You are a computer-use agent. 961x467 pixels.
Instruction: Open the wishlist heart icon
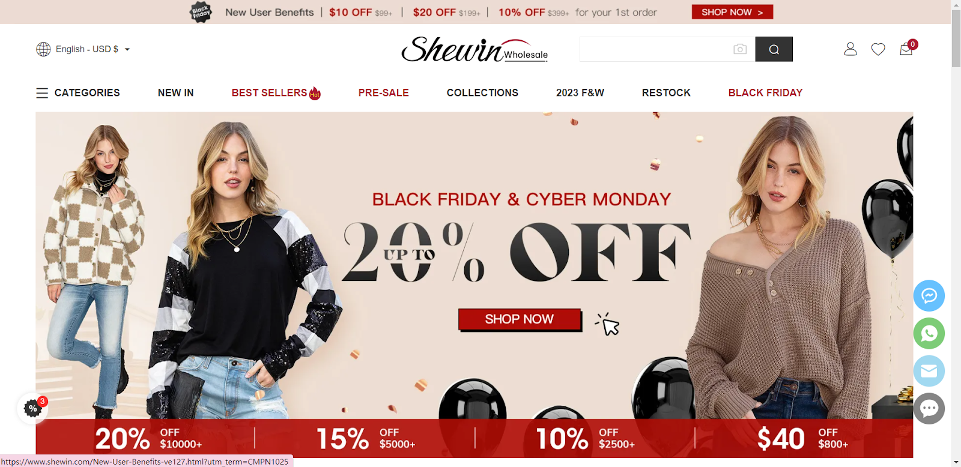click(x=878, y=49)
